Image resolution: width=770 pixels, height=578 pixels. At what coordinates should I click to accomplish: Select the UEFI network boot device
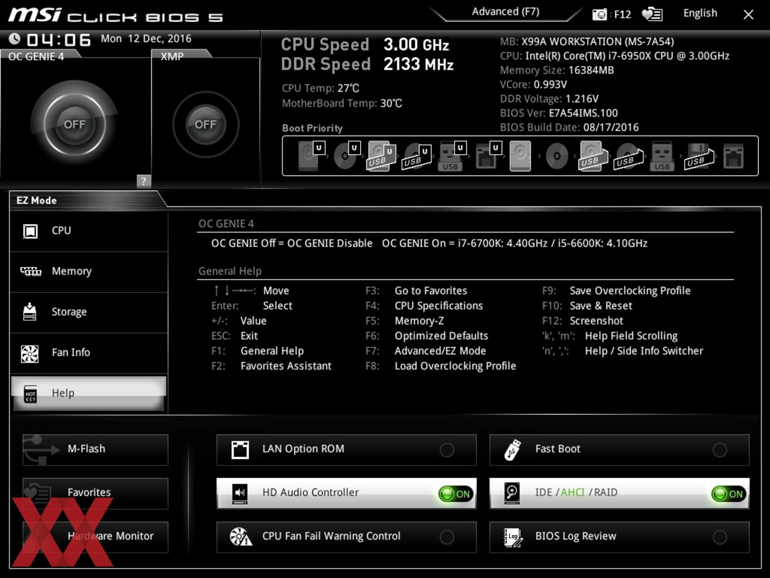tap(487, 156)
